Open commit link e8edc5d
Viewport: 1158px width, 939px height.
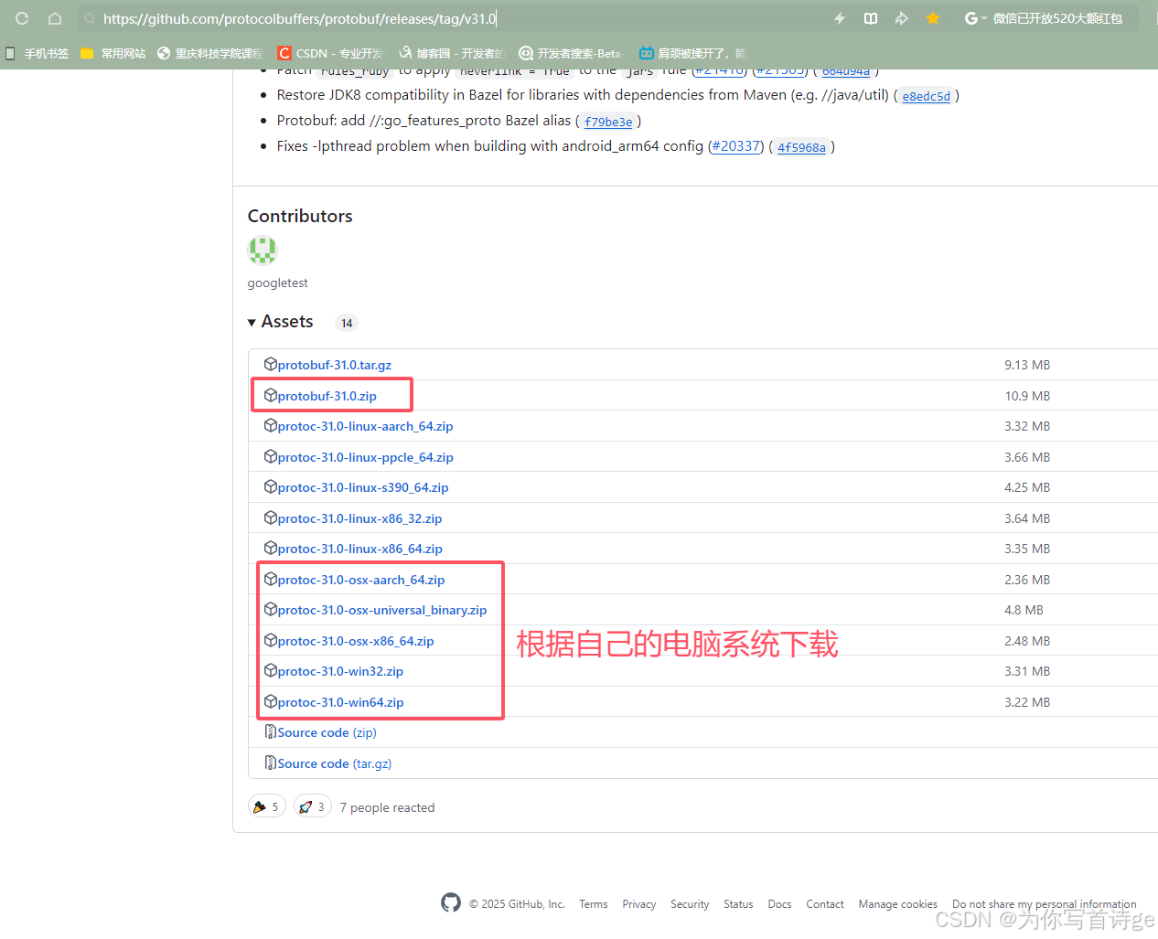pos(927,96)
